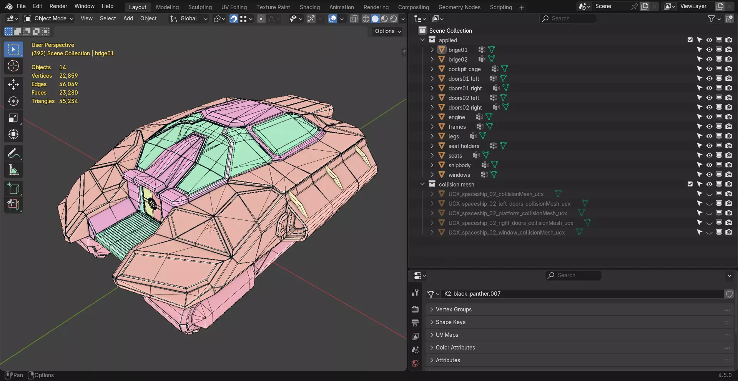738x381 pixels.
Task: Select the Scale tool
Action: click(13, 118)
